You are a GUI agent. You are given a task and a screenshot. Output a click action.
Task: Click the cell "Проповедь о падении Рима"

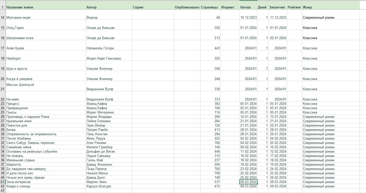click(46, 117)
